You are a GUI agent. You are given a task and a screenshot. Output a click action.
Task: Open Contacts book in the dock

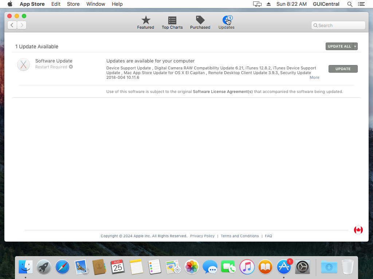click(x=99, y=267)
